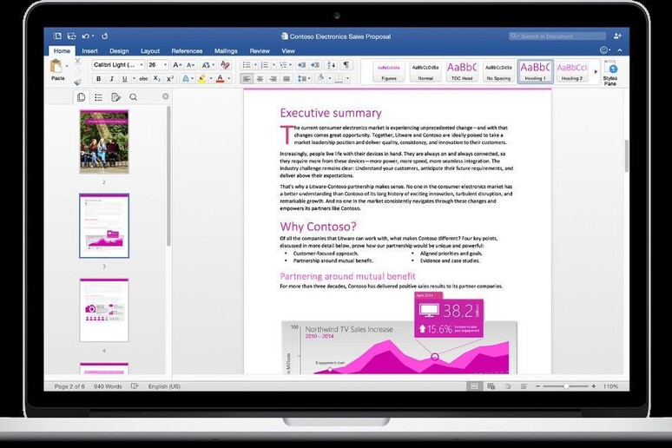Set paragraph alignment to center
The image size is (672, 448).
[x=260, y=79]
